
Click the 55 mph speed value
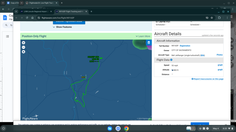pyautogui.click(x=175, y=65)
